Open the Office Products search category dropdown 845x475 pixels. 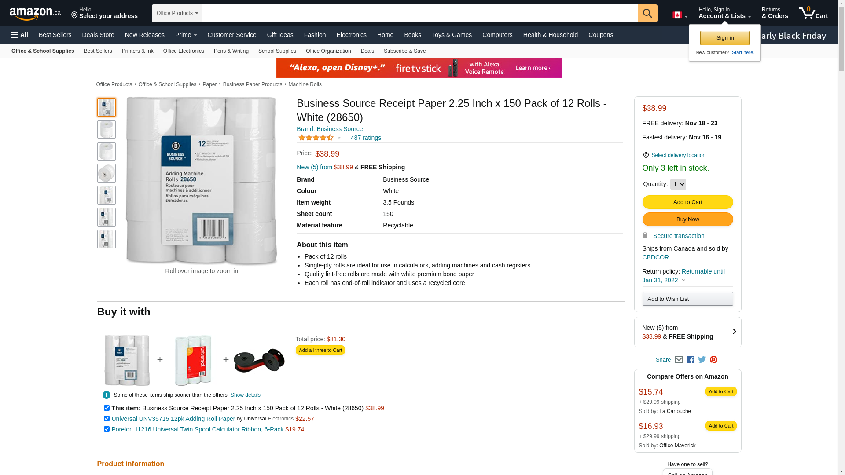point(177,13)
